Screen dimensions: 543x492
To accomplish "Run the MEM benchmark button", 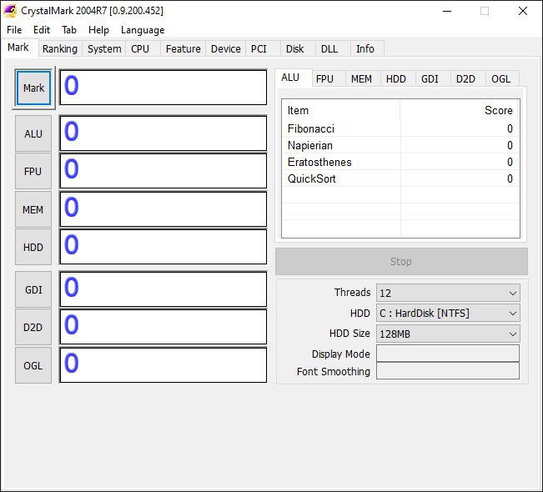I will tap(33, 209).
